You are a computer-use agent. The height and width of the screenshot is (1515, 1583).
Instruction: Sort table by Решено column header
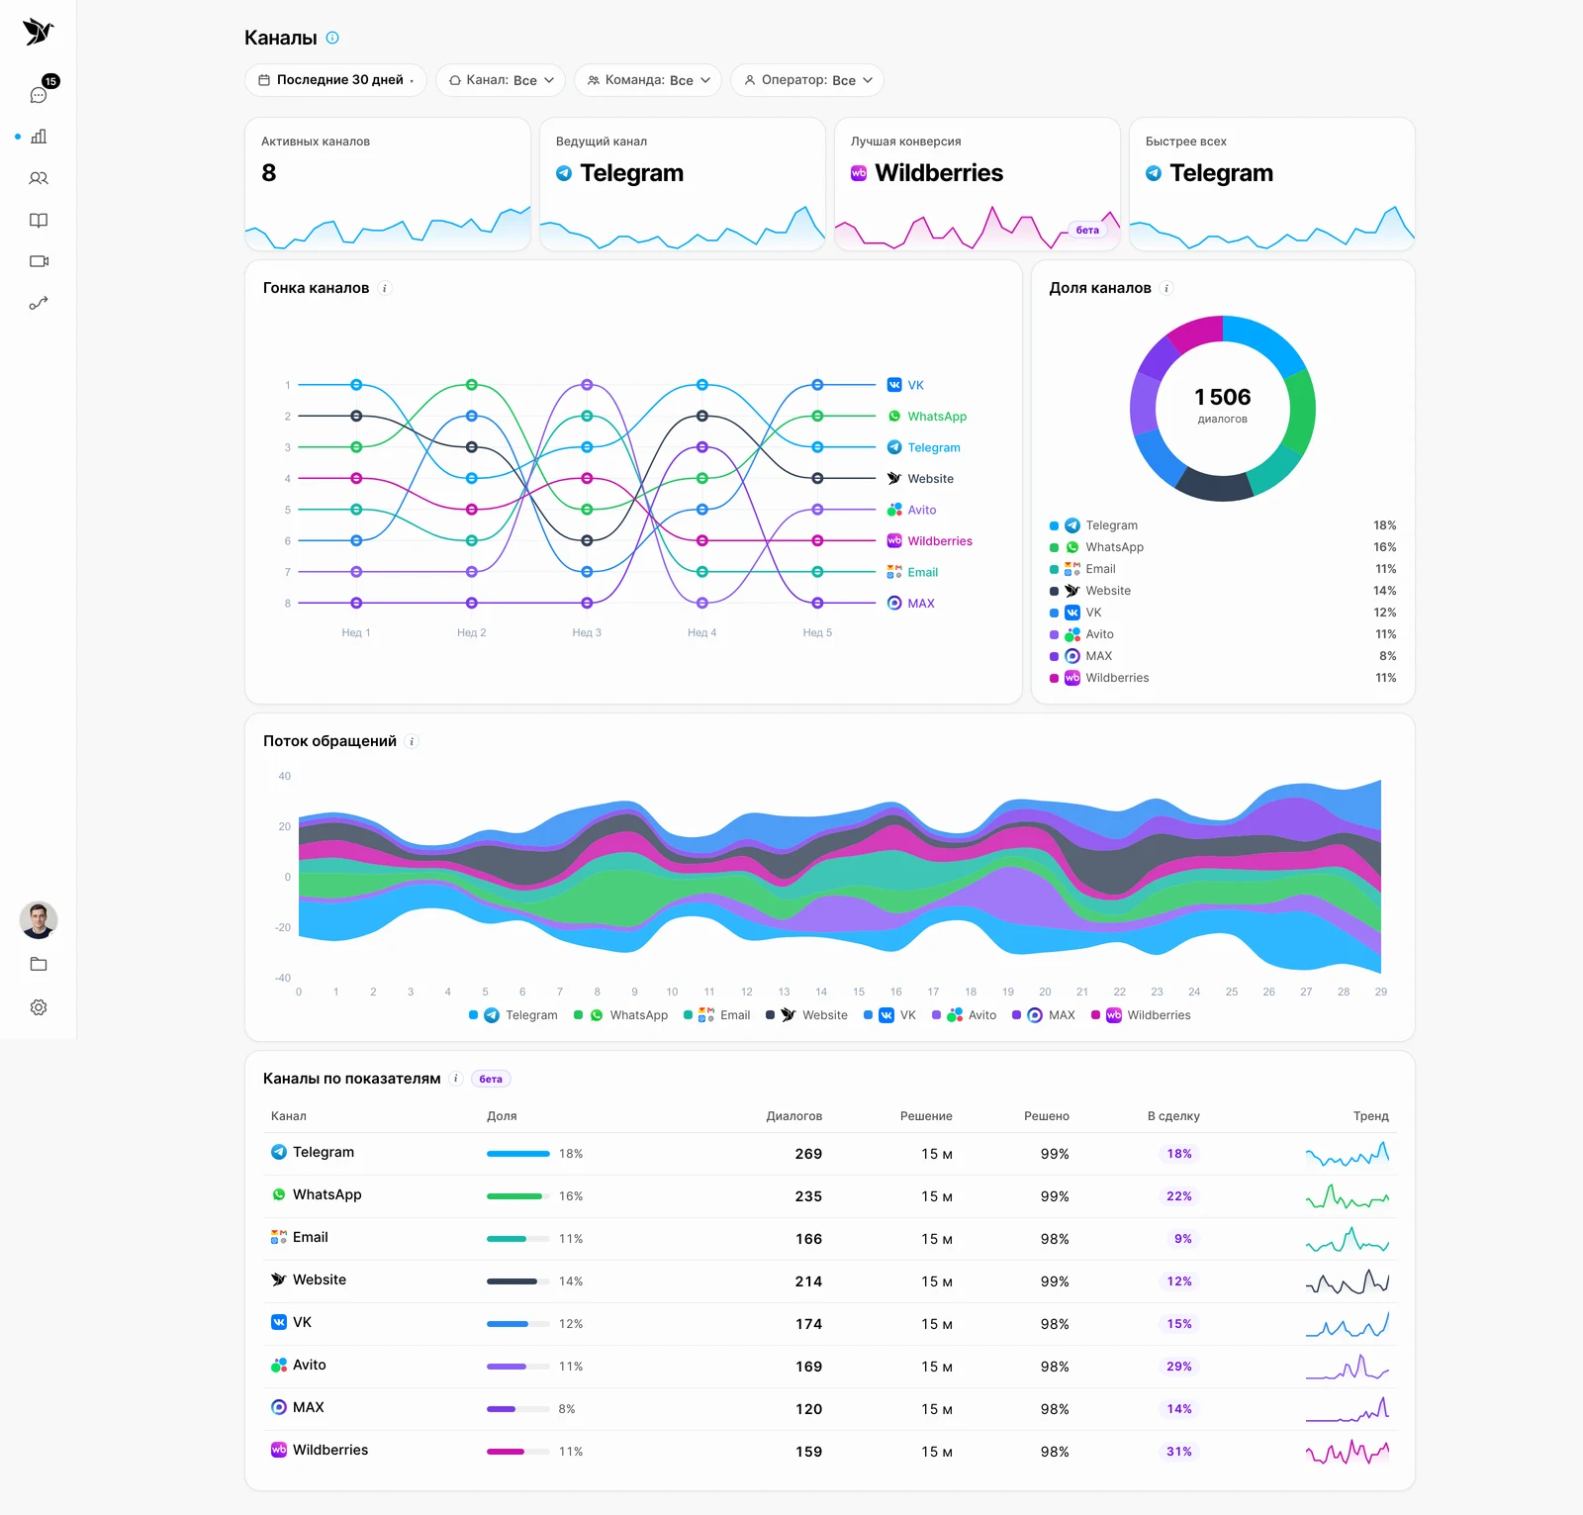pyautogui.click(x=1047, y=1116)
